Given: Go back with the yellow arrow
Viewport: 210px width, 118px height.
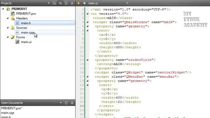Looking at the screenshot, I should point(79,3).
